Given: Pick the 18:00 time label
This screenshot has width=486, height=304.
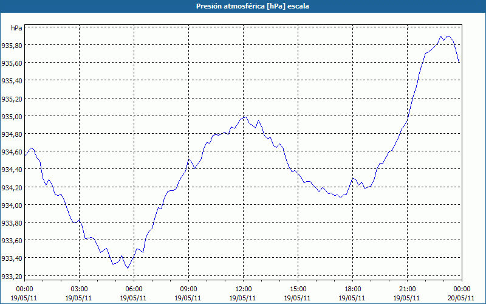Looking at the screenshot, I should (352, 289).
